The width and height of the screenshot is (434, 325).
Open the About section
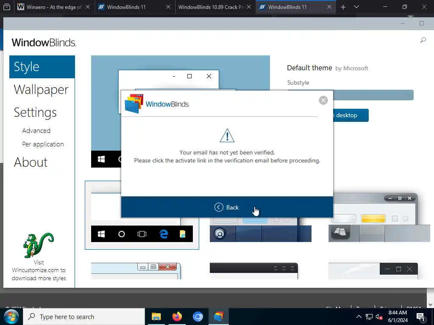click(x=31, y=162)
